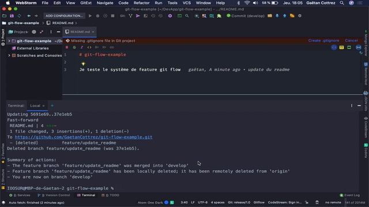Switch to editor-only view icon

(334, 48)
